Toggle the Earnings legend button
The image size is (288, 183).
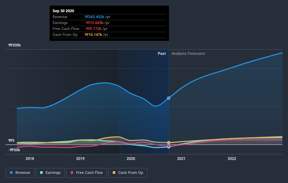click(x=50, y=173)
